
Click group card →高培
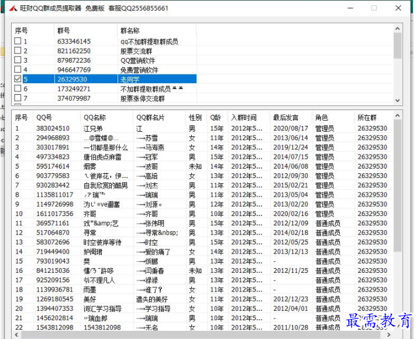coord(147,176)
